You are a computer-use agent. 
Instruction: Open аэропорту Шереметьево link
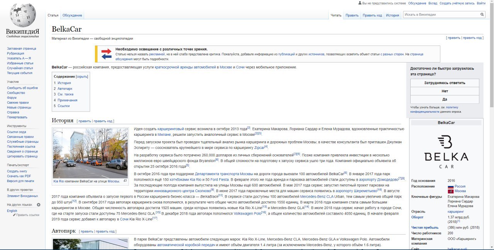coord(356,191)
